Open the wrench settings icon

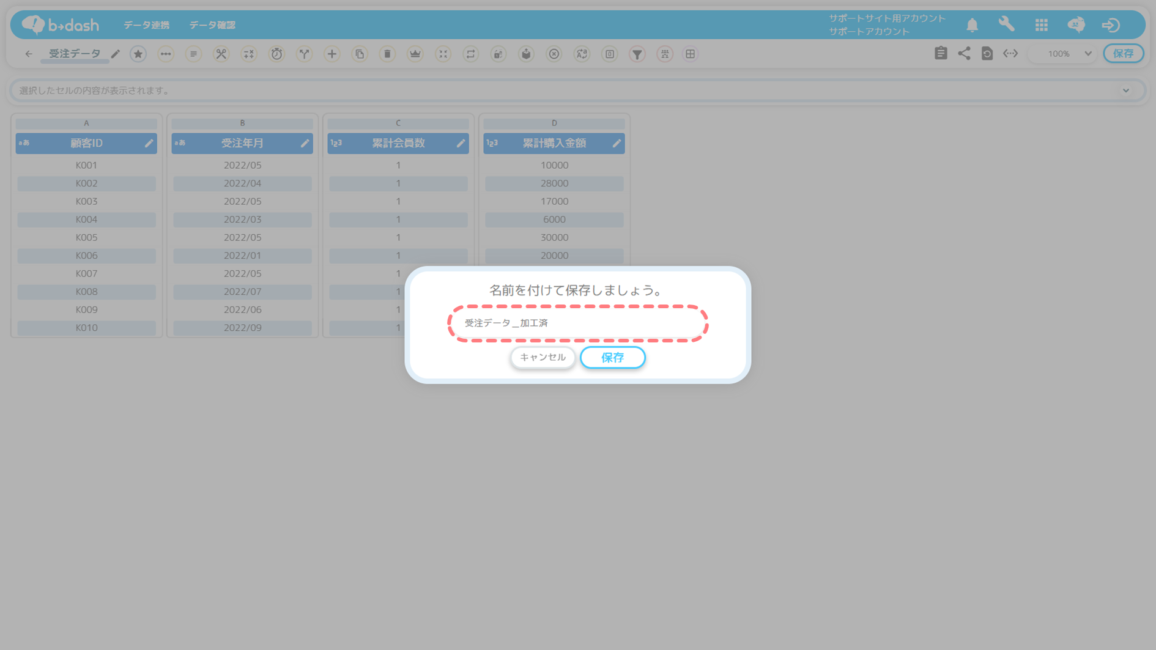[1007, 24]
